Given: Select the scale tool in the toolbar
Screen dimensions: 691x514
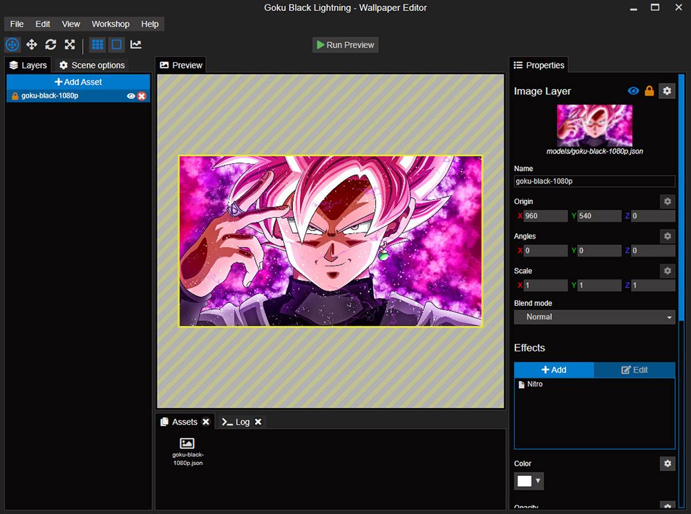Looking at the screenshot, I should click(x=70, y=44).
